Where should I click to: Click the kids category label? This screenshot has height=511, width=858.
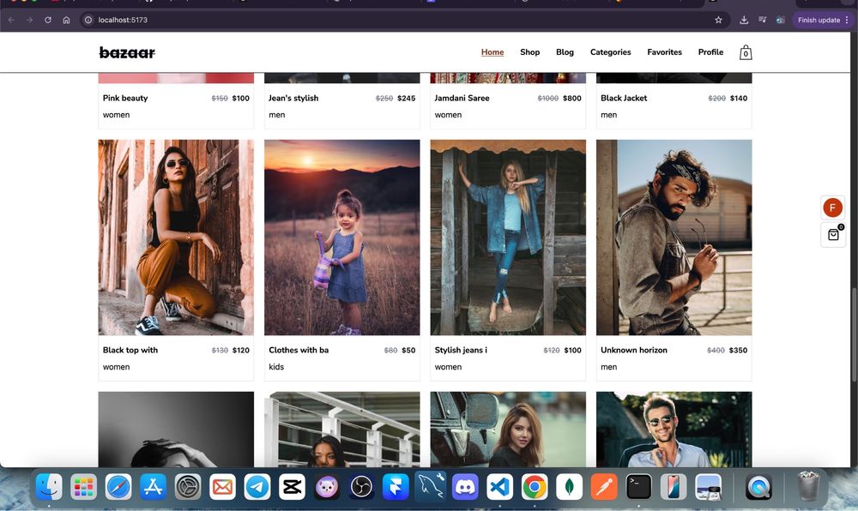(x=276, y=367)
